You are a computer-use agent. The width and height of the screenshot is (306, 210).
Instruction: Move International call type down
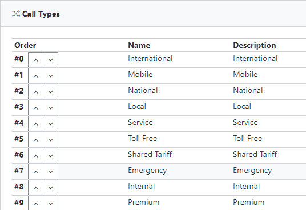point(51,60)
